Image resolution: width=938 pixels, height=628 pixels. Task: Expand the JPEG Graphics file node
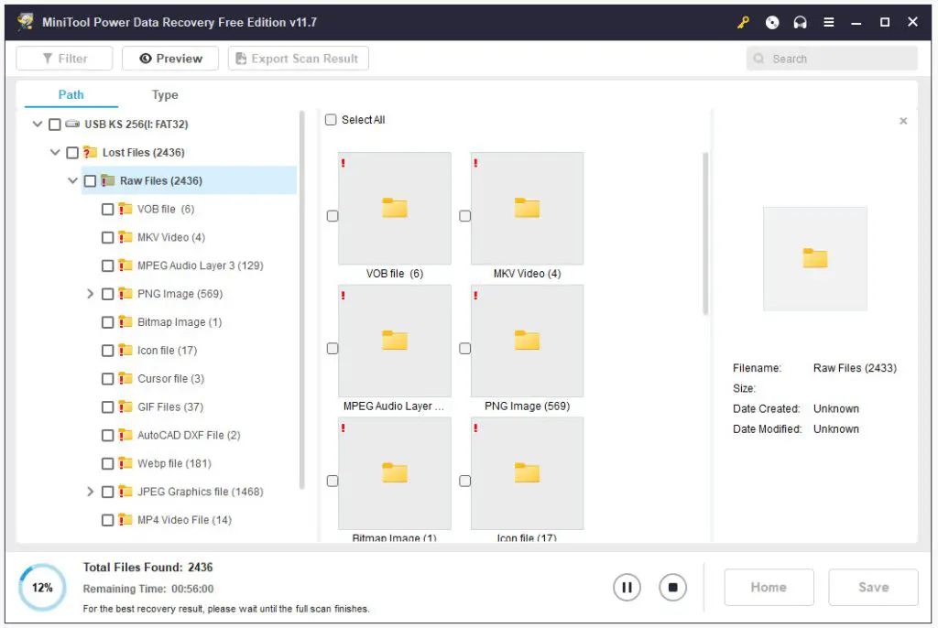(x=90, y=492)
